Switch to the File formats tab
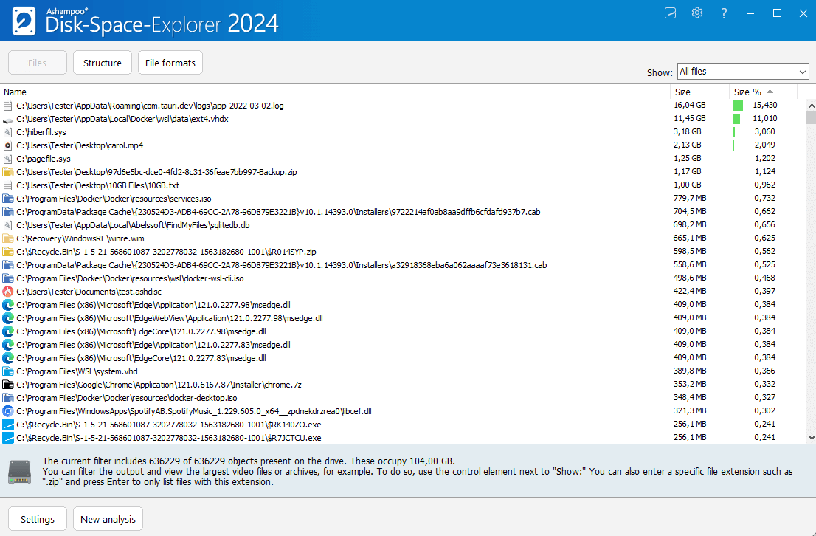 point(170,63)
